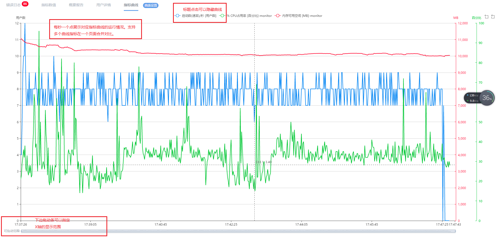Click the left handle of range slider
Image resolution: width=496 pixels, height=237 pixels.
coord(21,231)
